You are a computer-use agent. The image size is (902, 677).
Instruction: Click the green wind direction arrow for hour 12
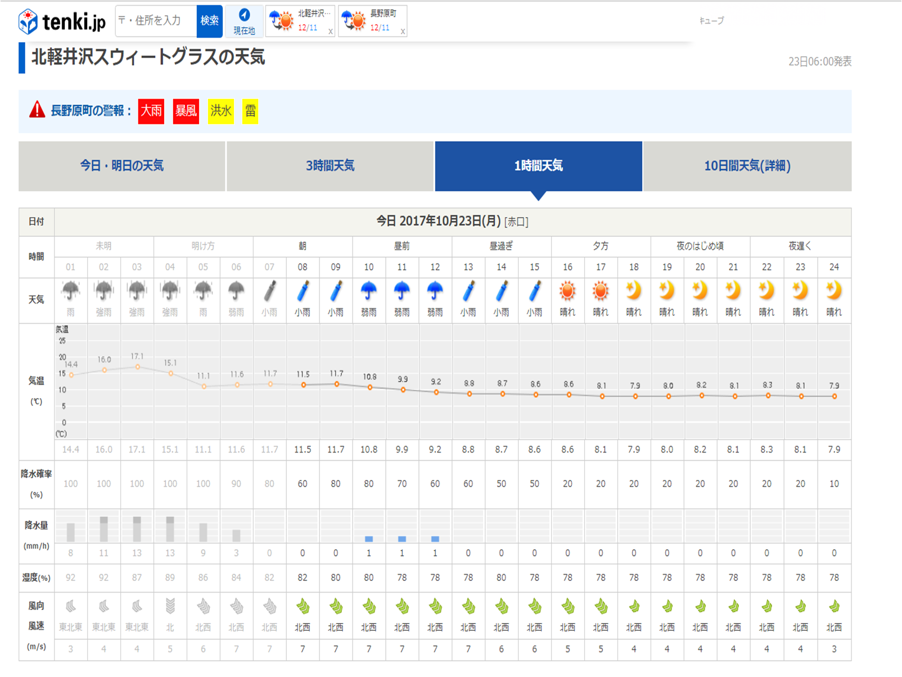435,606
